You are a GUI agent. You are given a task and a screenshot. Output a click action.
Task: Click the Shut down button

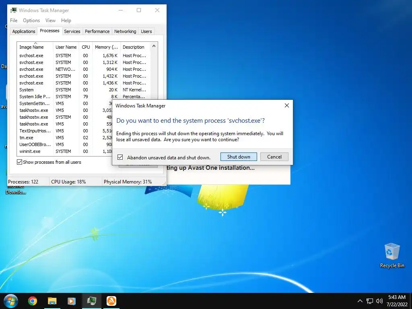pyautogui.click(x=239, y=157)
